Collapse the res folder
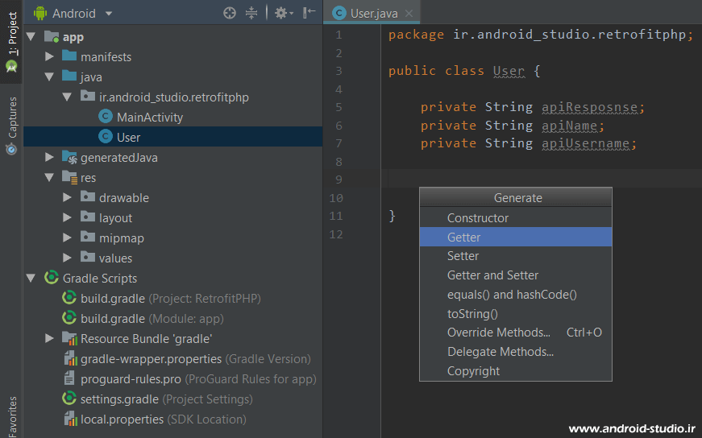702x438 pixels. coord(49,178)
